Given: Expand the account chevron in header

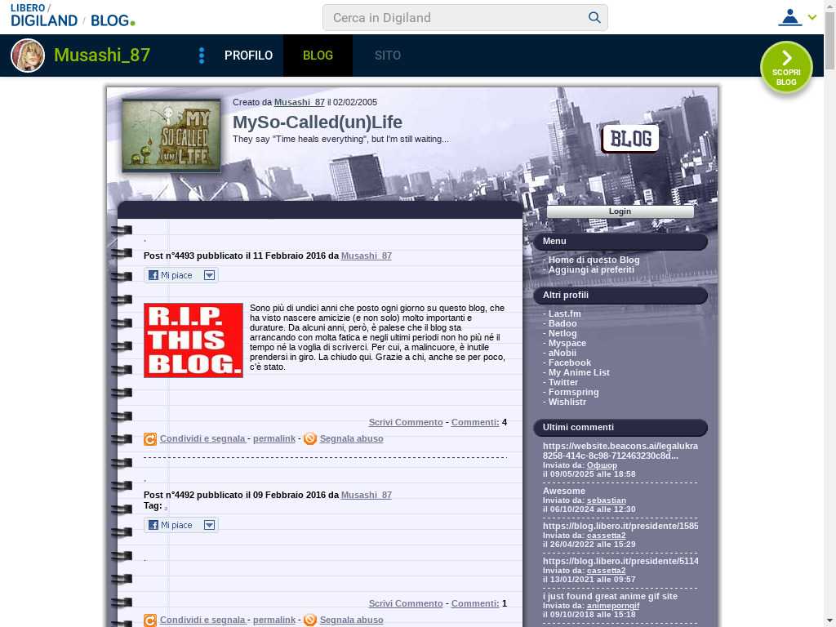Looking at the screenshot, I should tap(812, 17).
